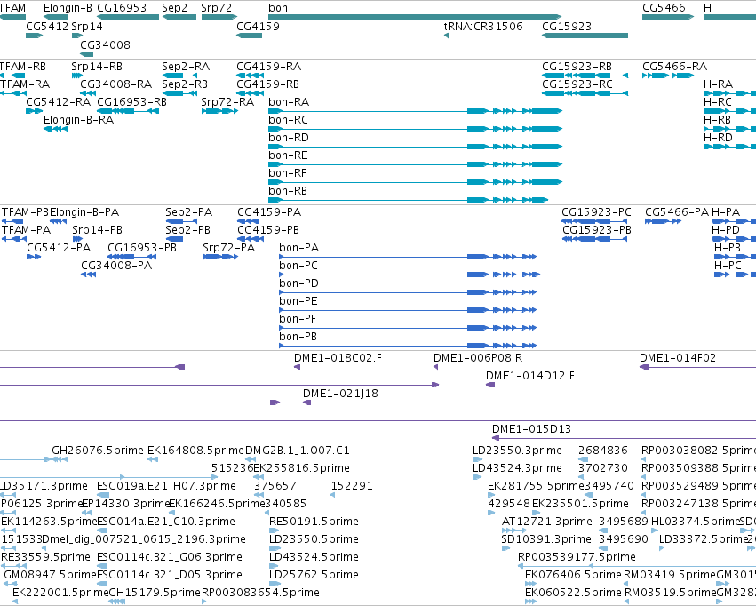Select the bon-PB protein label

pyautogui.click(x=298, y=337)
